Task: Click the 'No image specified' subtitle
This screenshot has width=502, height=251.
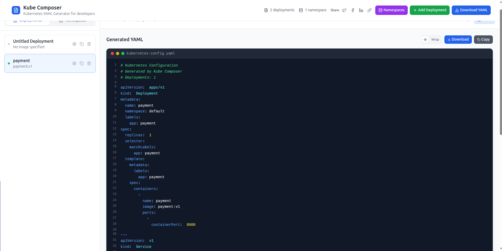Action: pyautogui.click(x=29, y=47)
